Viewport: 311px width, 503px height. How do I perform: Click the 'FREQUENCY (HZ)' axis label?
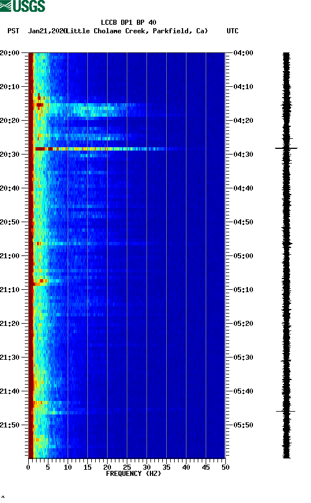(134, 474)
